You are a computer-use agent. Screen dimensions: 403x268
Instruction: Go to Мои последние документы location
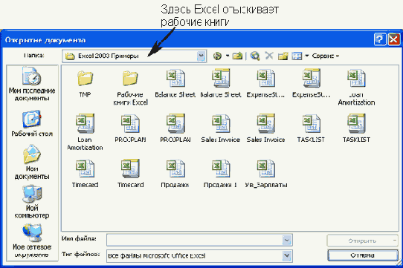click(32, 84)
